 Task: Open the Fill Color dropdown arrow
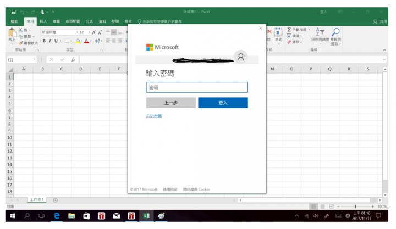click(x=82, y=41)
